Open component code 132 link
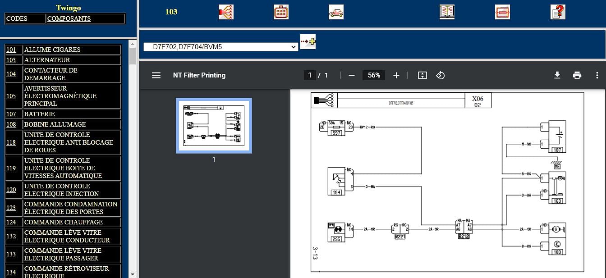This screenshot has height=278, width=606. pos(11,236)
